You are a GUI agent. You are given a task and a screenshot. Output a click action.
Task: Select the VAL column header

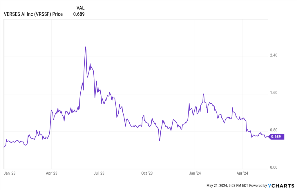click(x=80, y=8)
